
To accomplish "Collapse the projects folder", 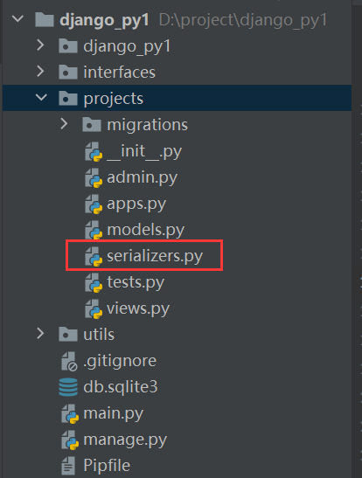I will (41, 98).
